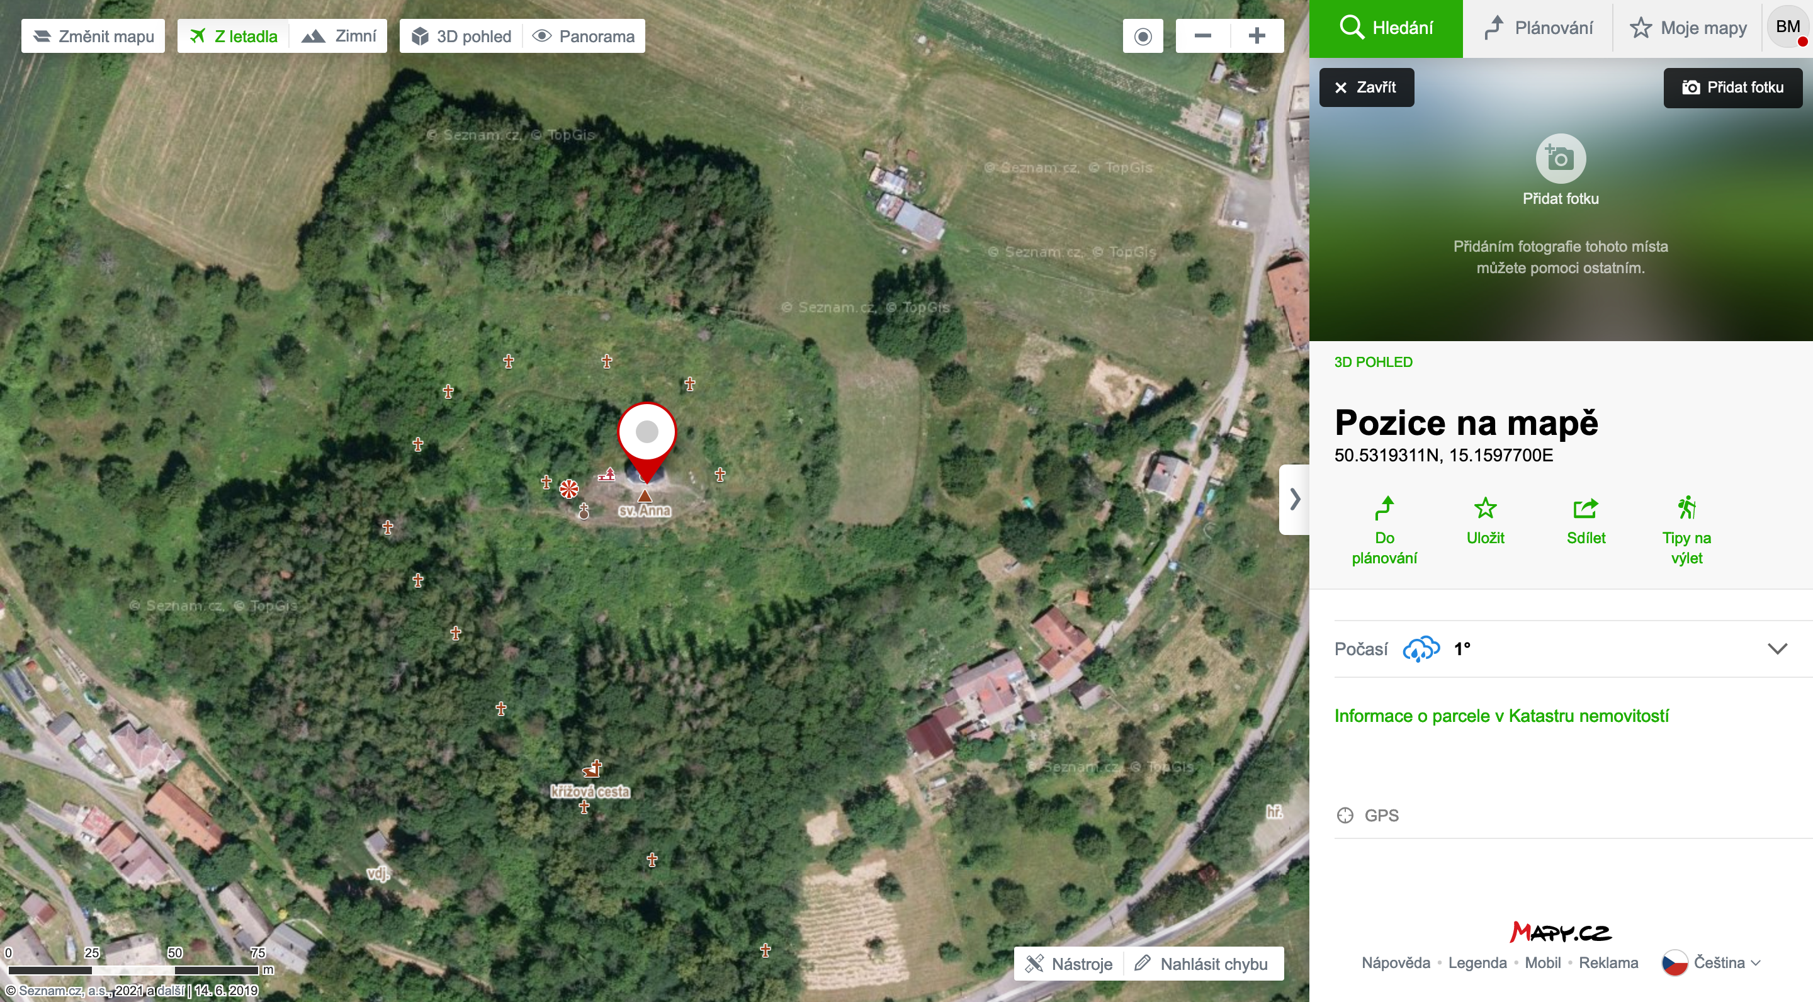Open the Plánování tab

click(1538, 28)
